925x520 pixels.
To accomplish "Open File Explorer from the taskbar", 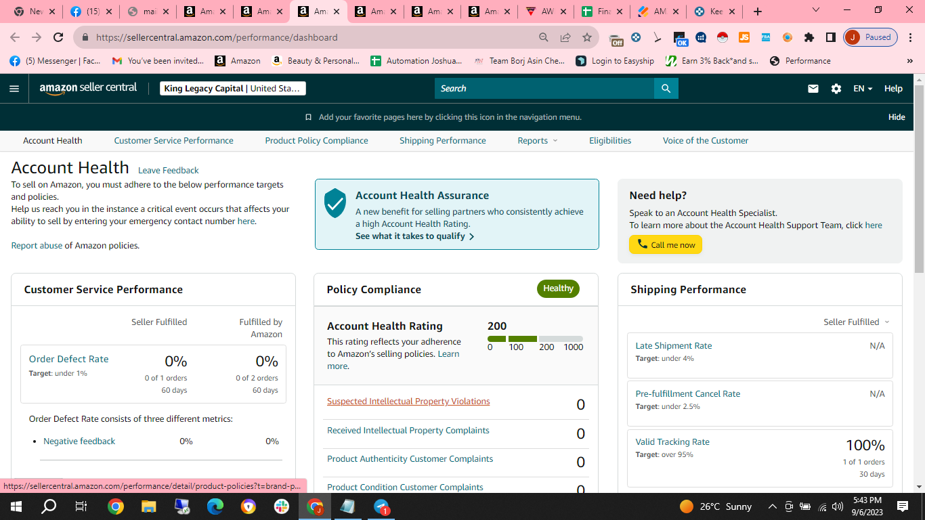I will pyautogui.click(x=149, y=506).
